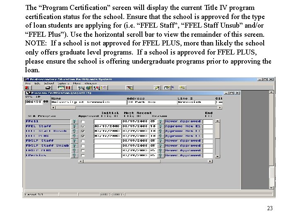
Task: Open the list-of-values icon beside FFEL Staff program
Action: pos(74,126)
